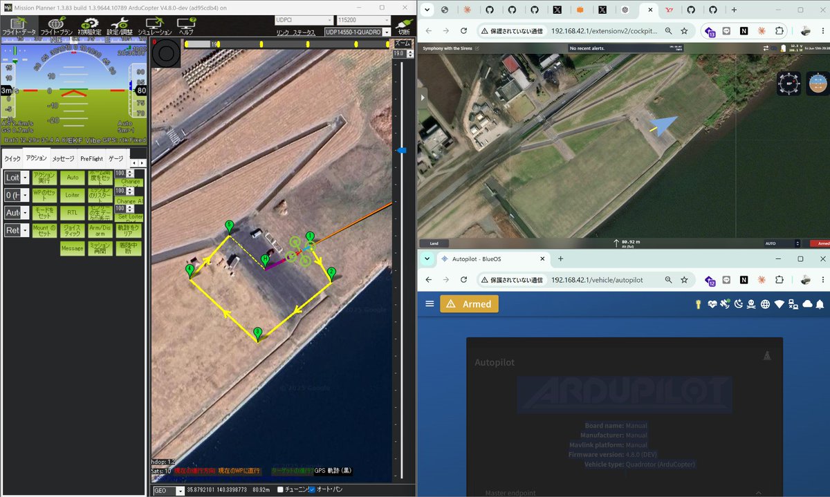Click the リンク ステータス link
This screenshot has height=497, width=830.
[295, 32]
